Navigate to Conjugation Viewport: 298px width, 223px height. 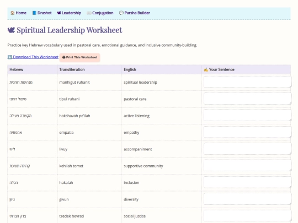[100, 13]
